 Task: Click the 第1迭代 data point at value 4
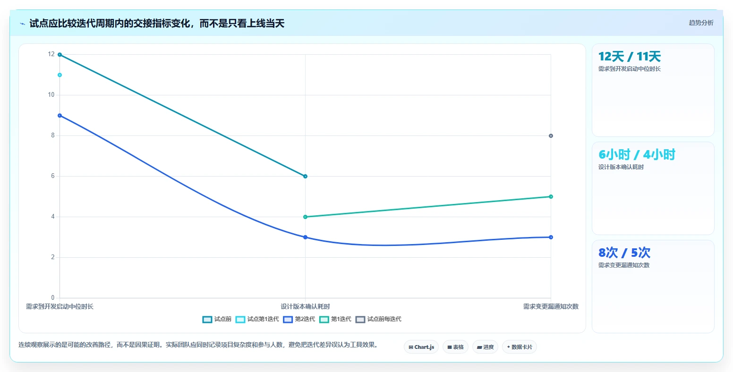[305, 217]
